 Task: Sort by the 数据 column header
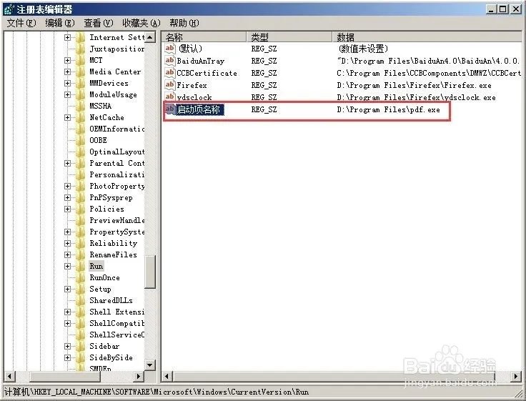[427, 36]
